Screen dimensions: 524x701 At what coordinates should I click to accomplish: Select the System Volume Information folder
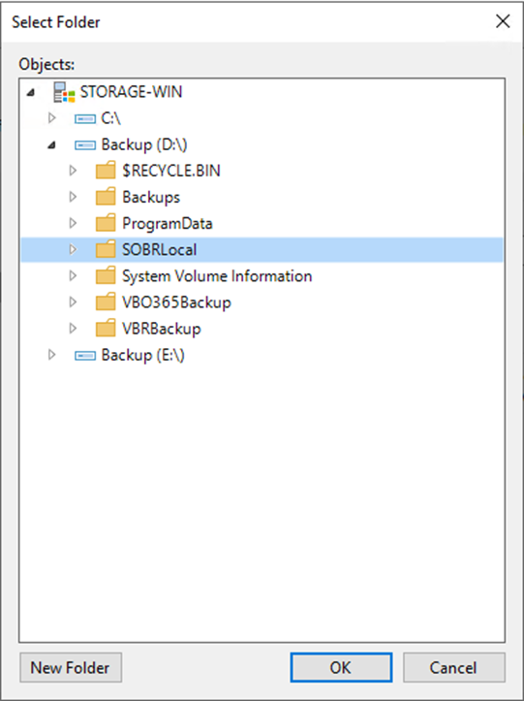pyautogui.click(x=217, y=276)
